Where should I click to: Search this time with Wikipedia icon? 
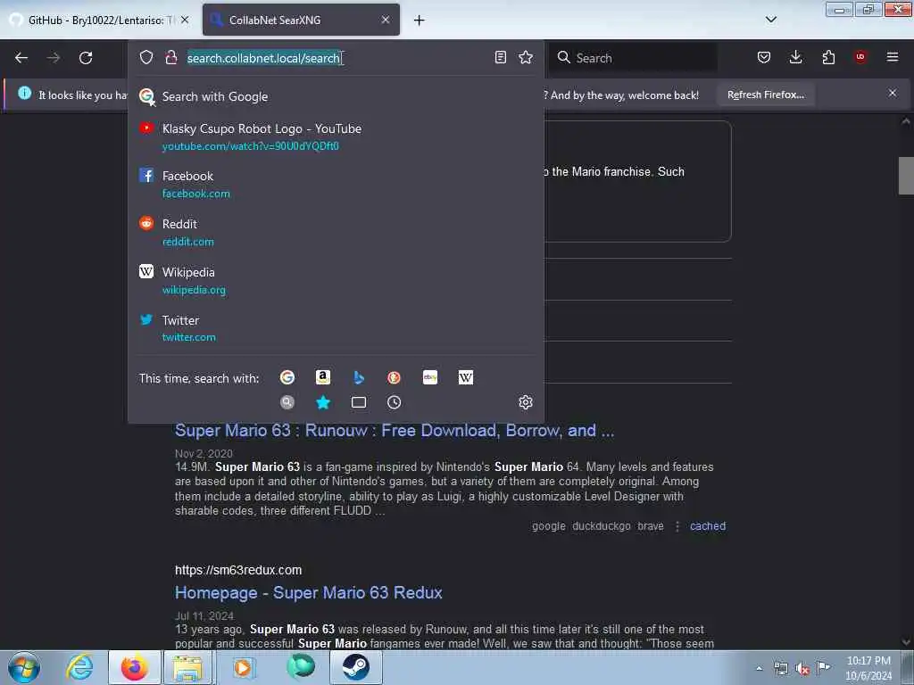(466, 377)
